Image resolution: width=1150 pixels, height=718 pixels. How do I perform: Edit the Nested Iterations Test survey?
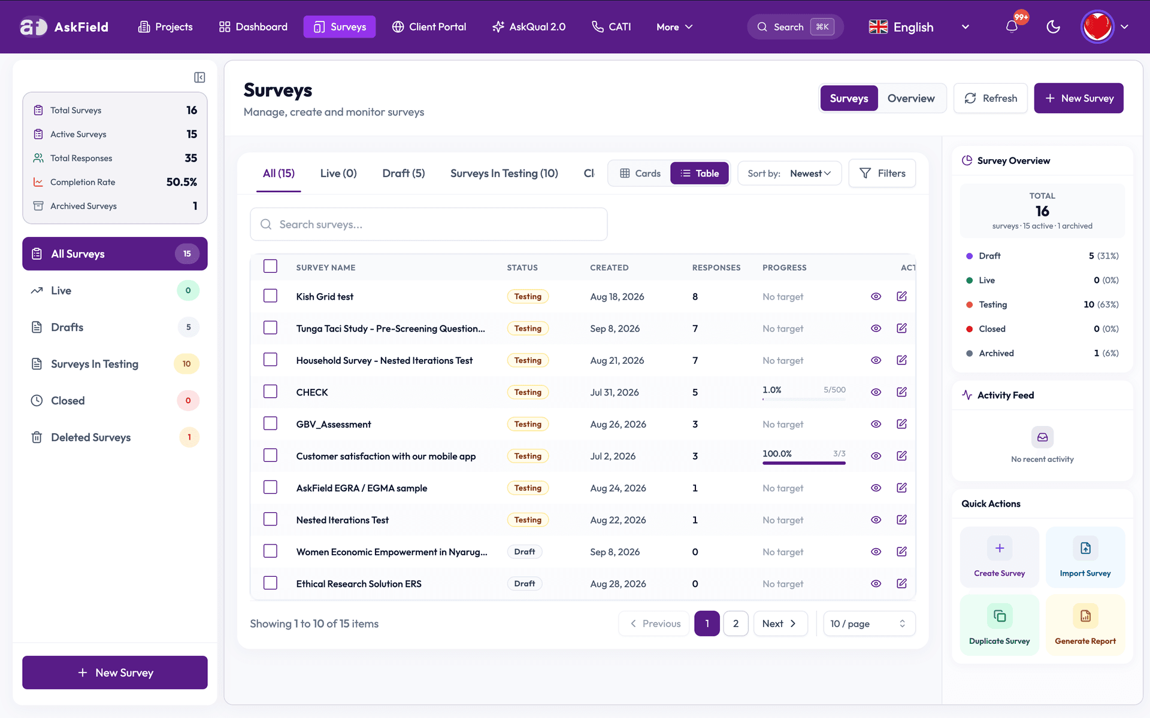coord(901,519)
